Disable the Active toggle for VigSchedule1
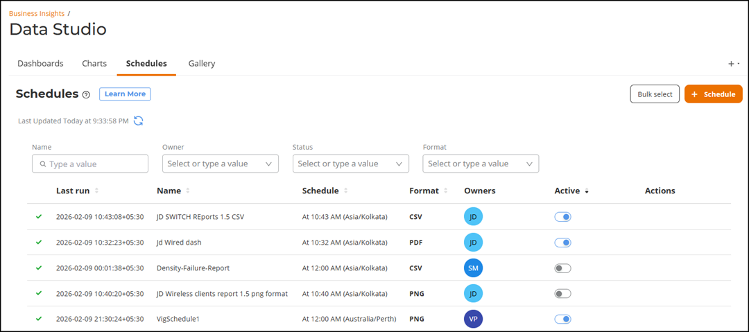The height and width of the screenshot is (332, 749). pyautogui.click(x=562, y=319)
